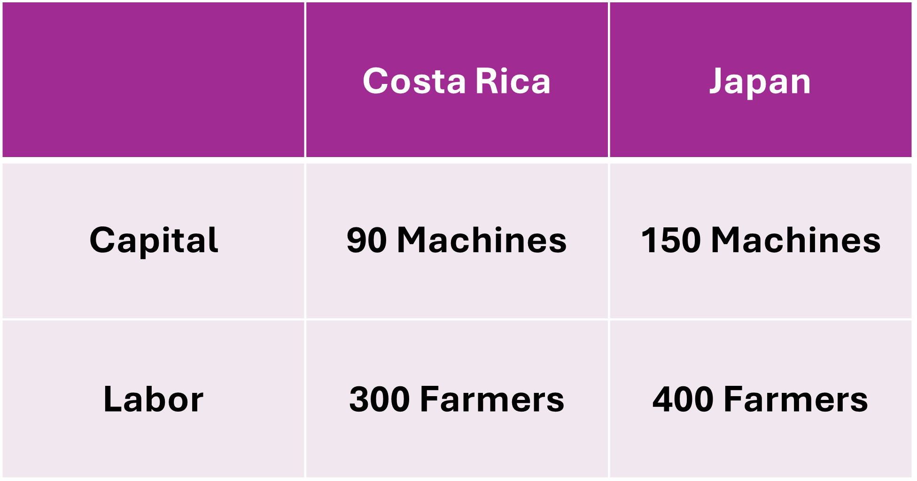Screen dimensions: 917x481
Task: Click the Costa Rica column header
Action: 457,81
